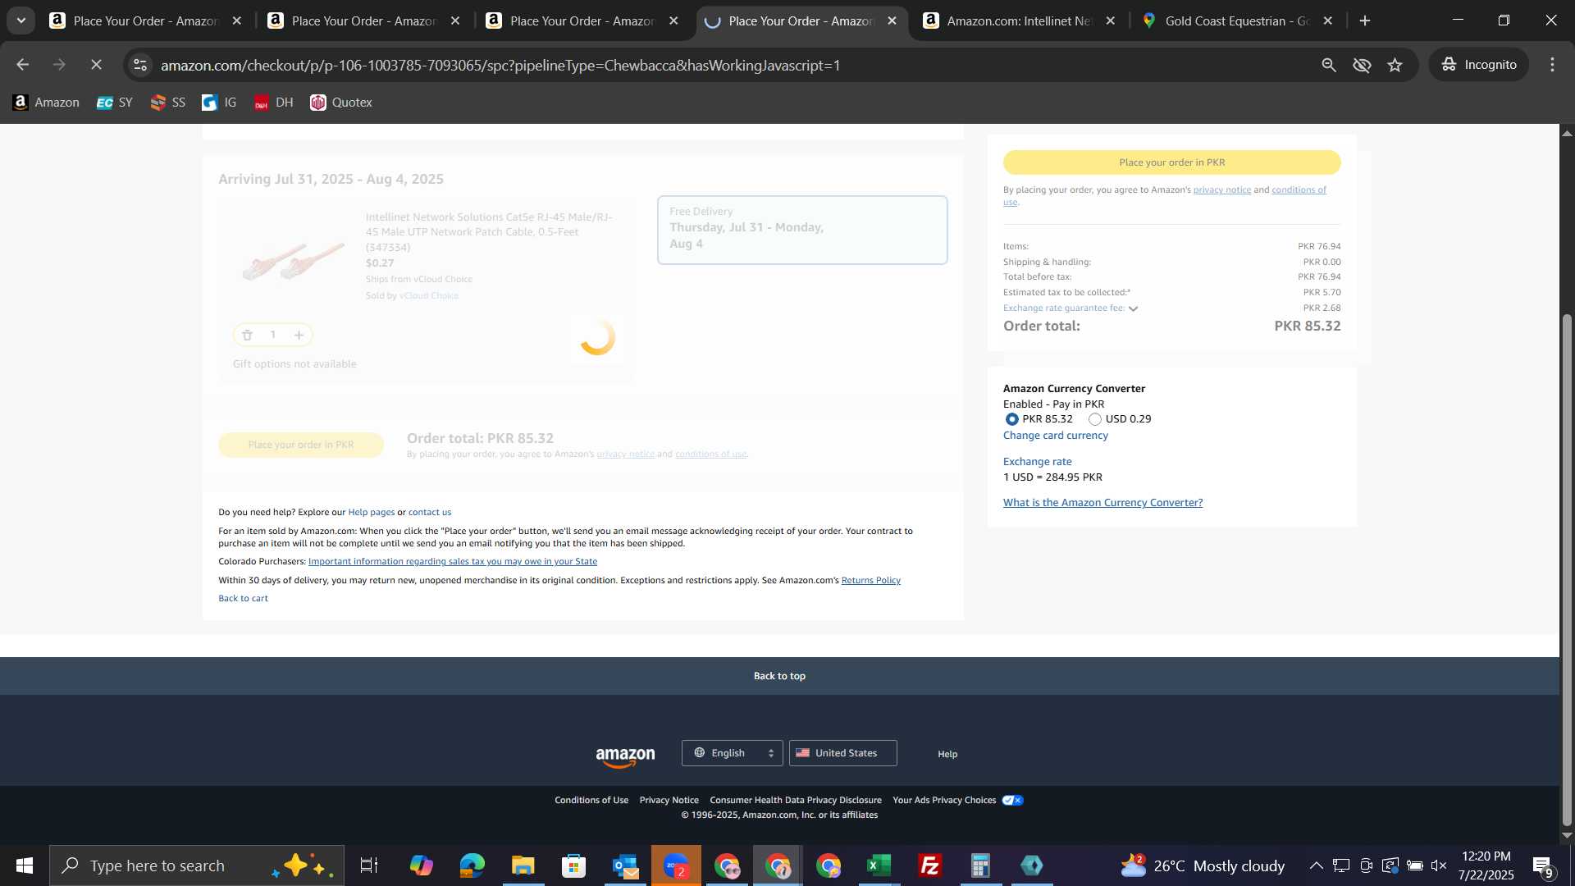
Task: Stop page loading with X button
Action: point(96,65)
